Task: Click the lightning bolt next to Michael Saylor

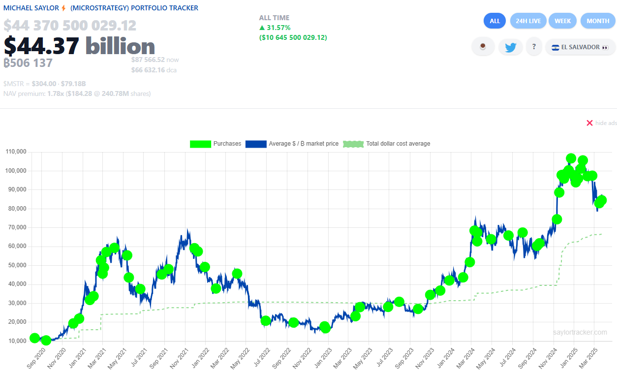Action: pyautogui.click(x=63, y=7)
